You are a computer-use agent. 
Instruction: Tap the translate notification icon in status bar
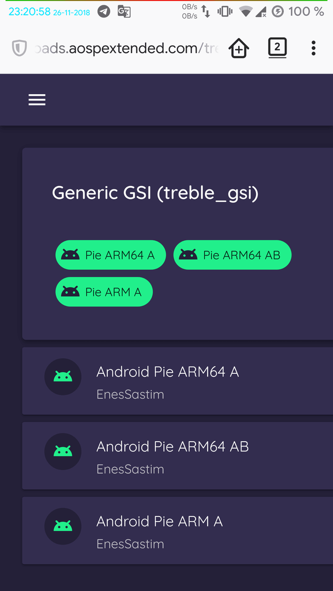pos(124,11)
